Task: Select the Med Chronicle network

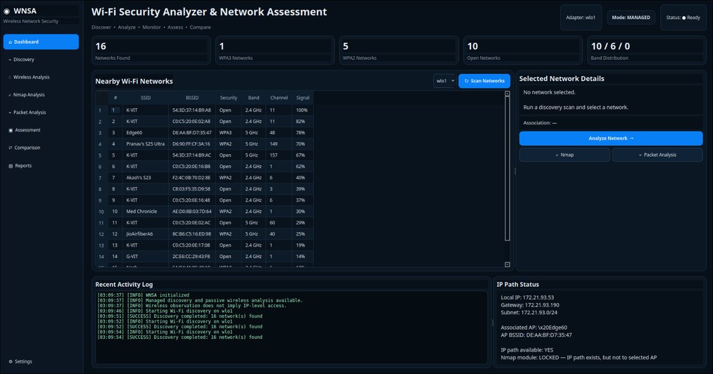Action: [x=211, y=212]
